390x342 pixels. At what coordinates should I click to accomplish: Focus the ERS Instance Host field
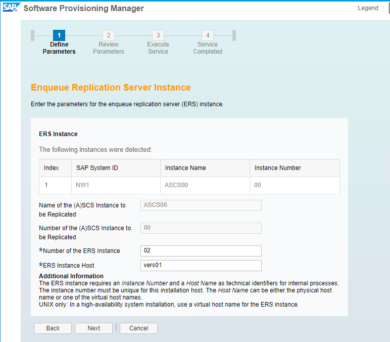pyautogui.click(x=201, y=266)
